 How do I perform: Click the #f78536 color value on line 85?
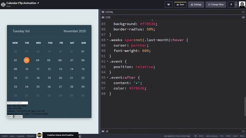click(148, 24)
